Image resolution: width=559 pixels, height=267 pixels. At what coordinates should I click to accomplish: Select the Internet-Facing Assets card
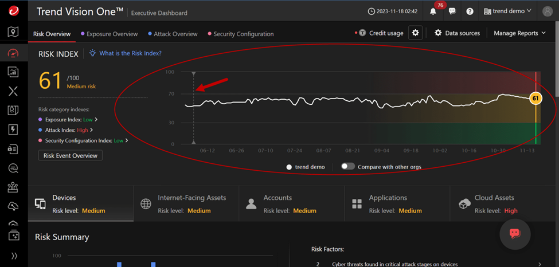[186, 203]
